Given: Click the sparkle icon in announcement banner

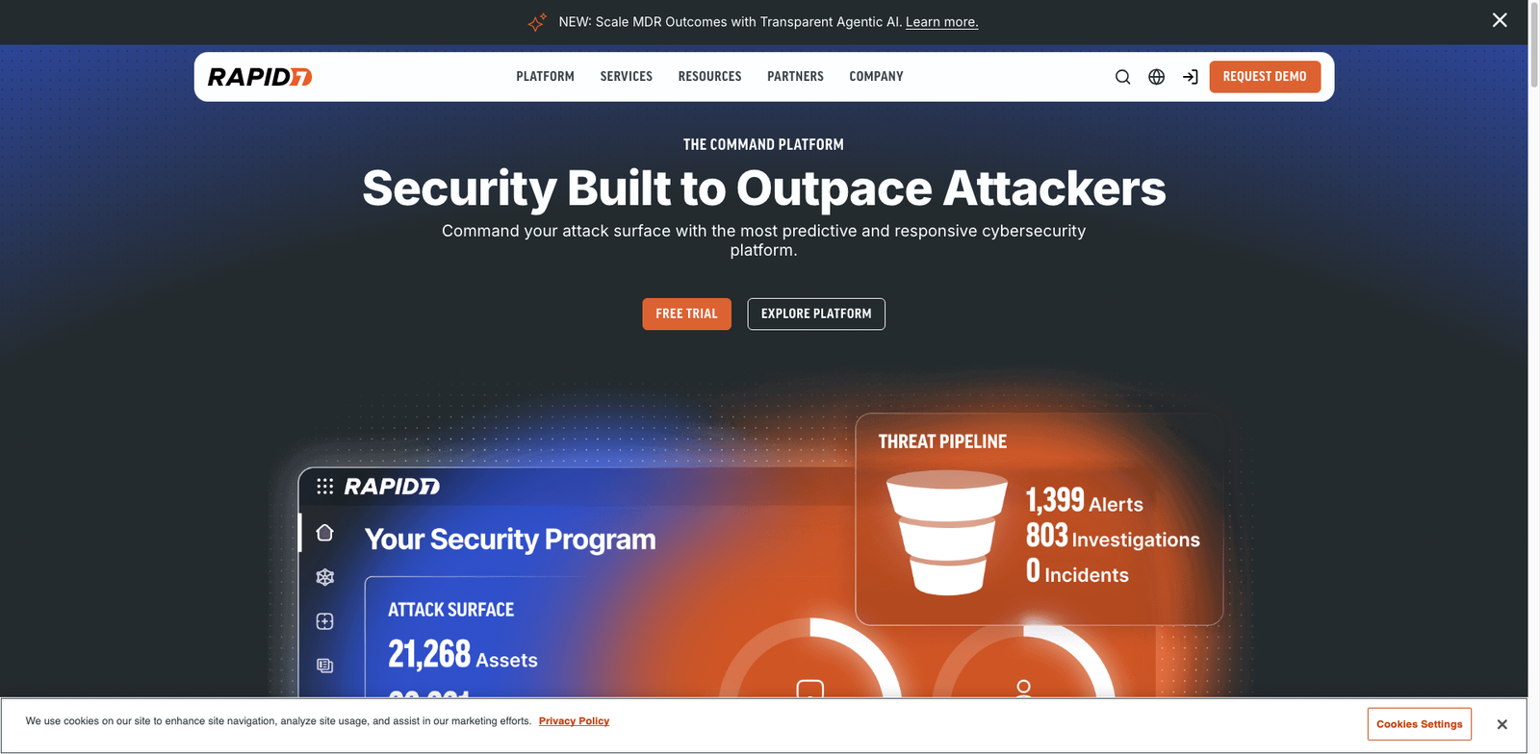Looking at the screenshot, I should [x=537, y=22].
